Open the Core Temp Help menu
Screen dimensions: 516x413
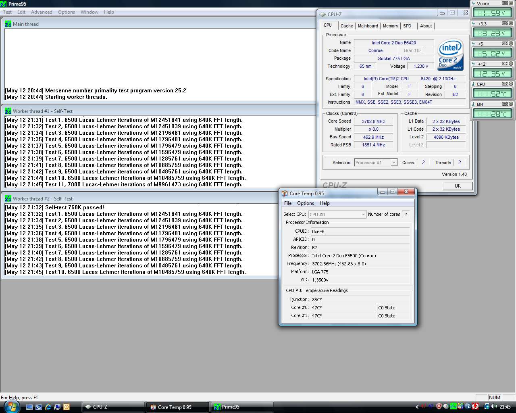pos(325,203)
